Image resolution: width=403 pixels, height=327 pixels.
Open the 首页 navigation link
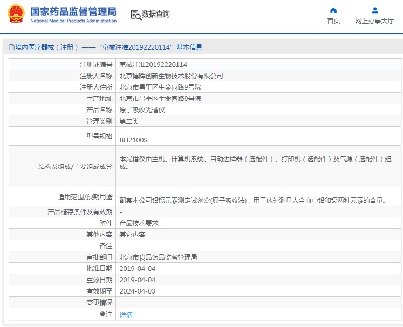[333, 21]
